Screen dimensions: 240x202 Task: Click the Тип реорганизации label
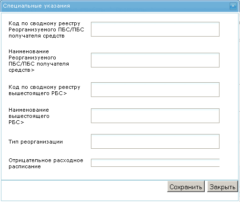click(36, 142)
